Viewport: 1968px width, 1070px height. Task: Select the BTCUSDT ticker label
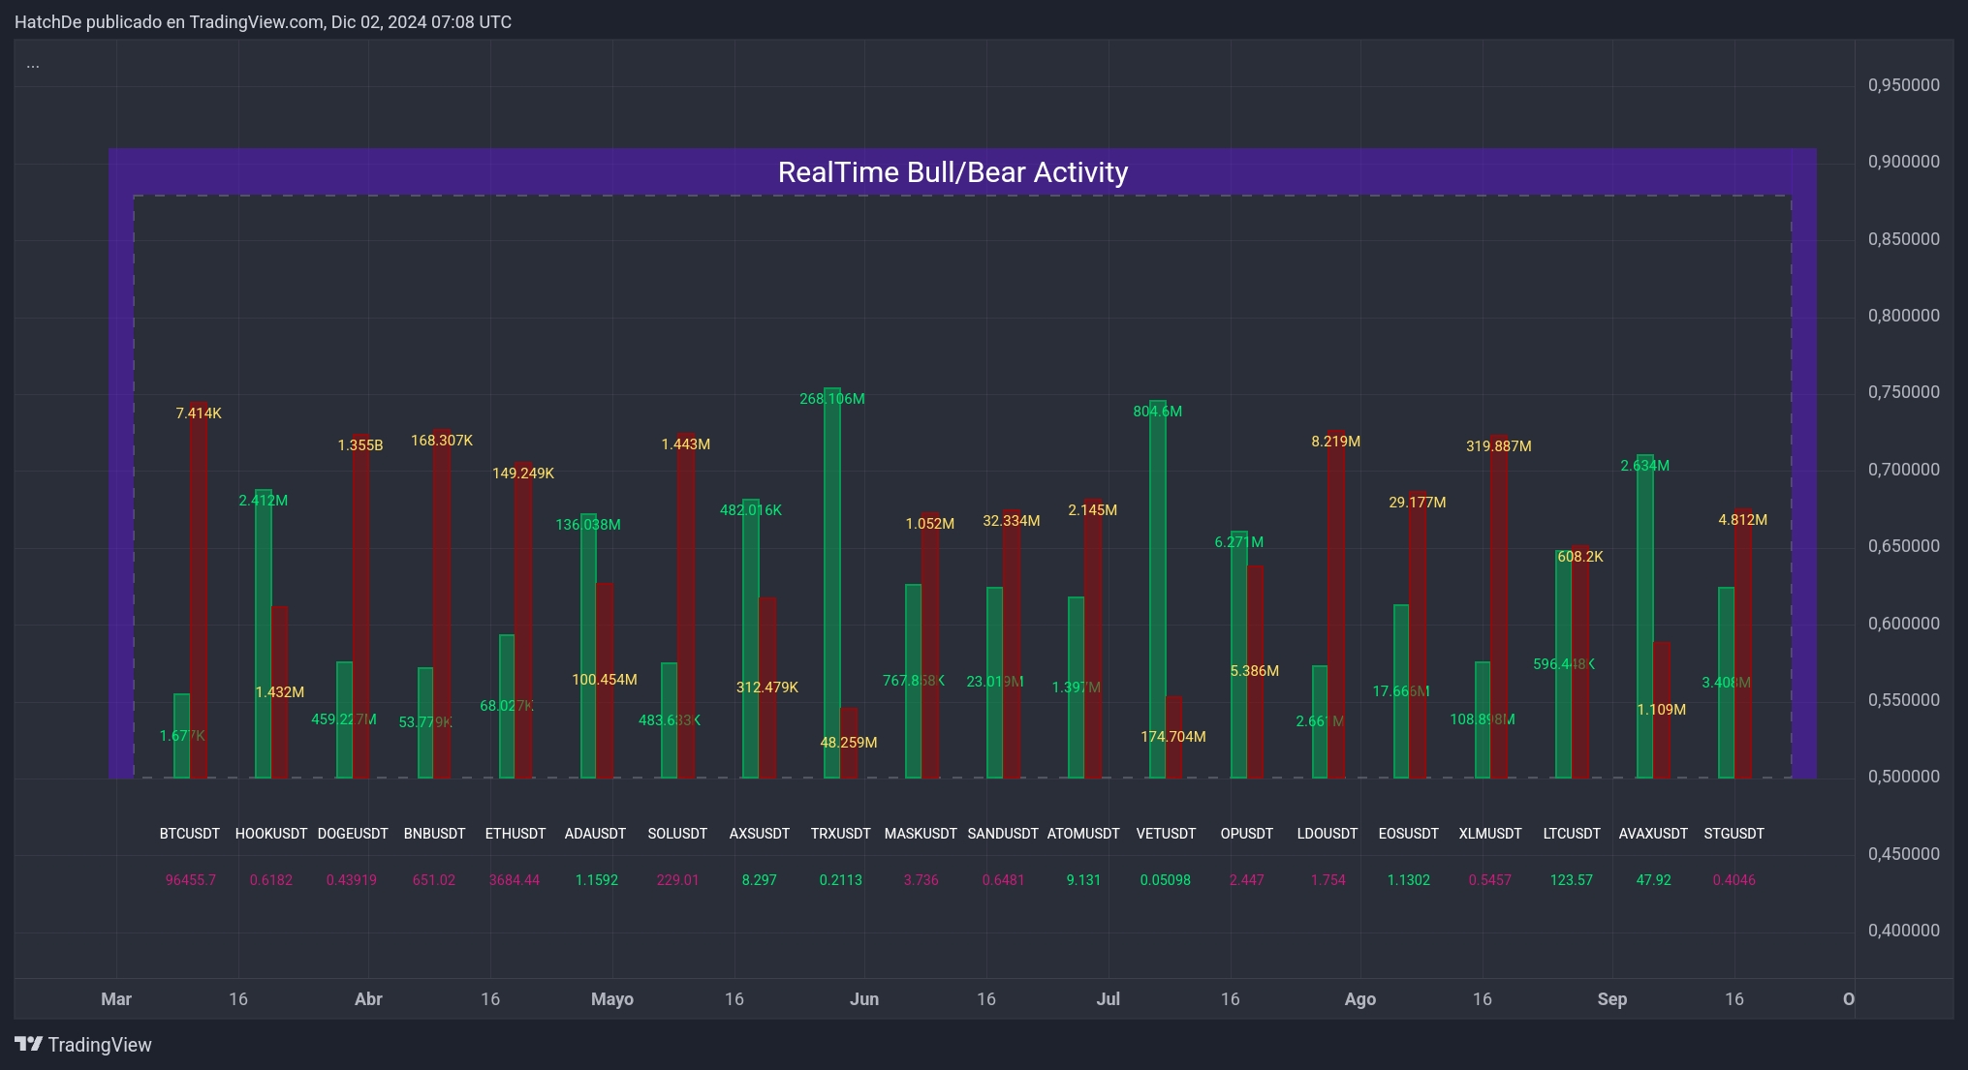pos(188,833)
